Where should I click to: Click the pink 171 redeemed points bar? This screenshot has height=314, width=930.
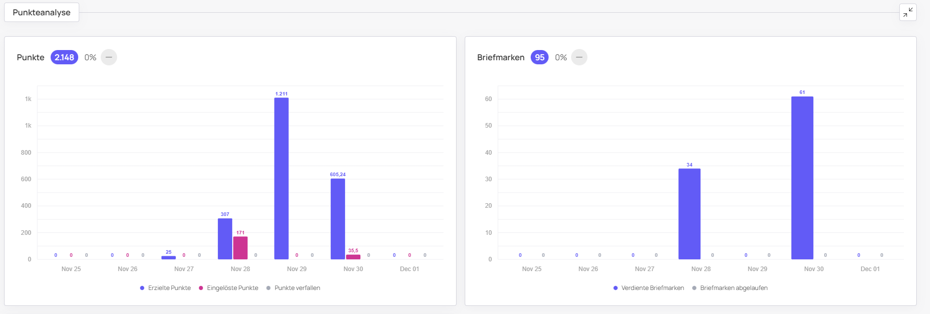240,248
